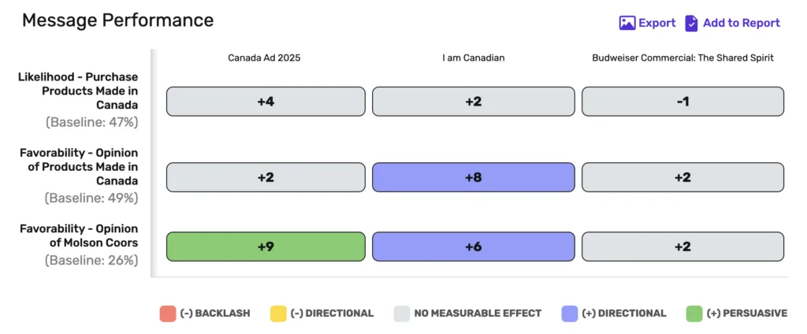
Task: Click the green +9 Molson Coors cell
Action: tap(266, 247)
